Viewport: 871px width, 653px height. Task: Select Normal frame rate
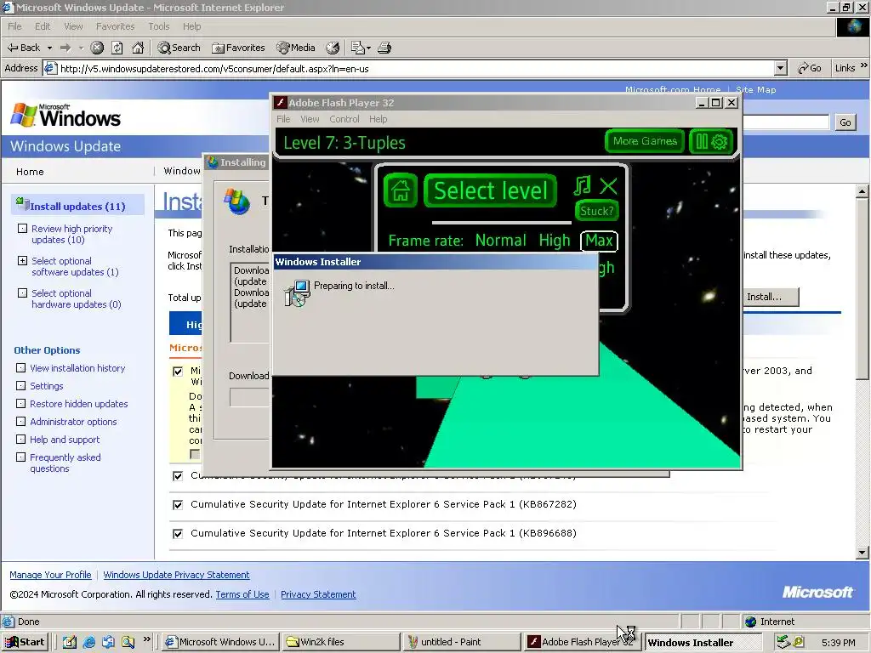[500, 241]
